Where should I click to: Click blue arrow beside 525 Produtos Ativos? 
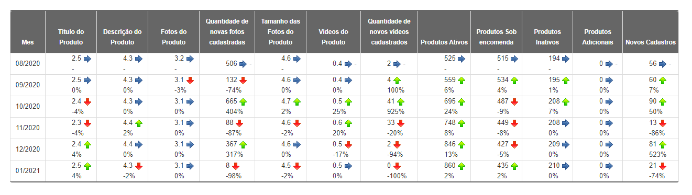462,59
